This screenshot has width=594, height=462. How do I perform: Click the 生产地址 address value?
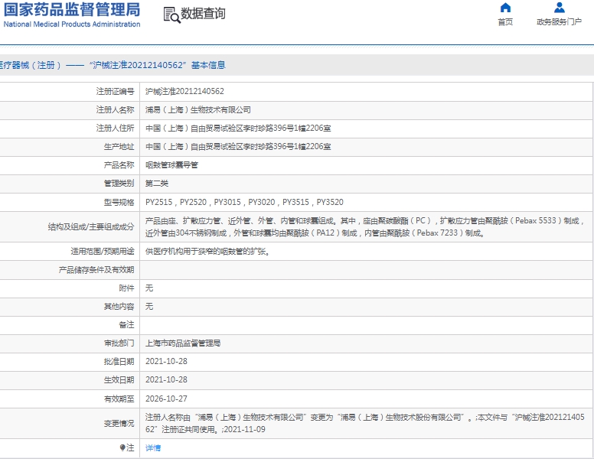pyautogui.click(x=238, y=147)
